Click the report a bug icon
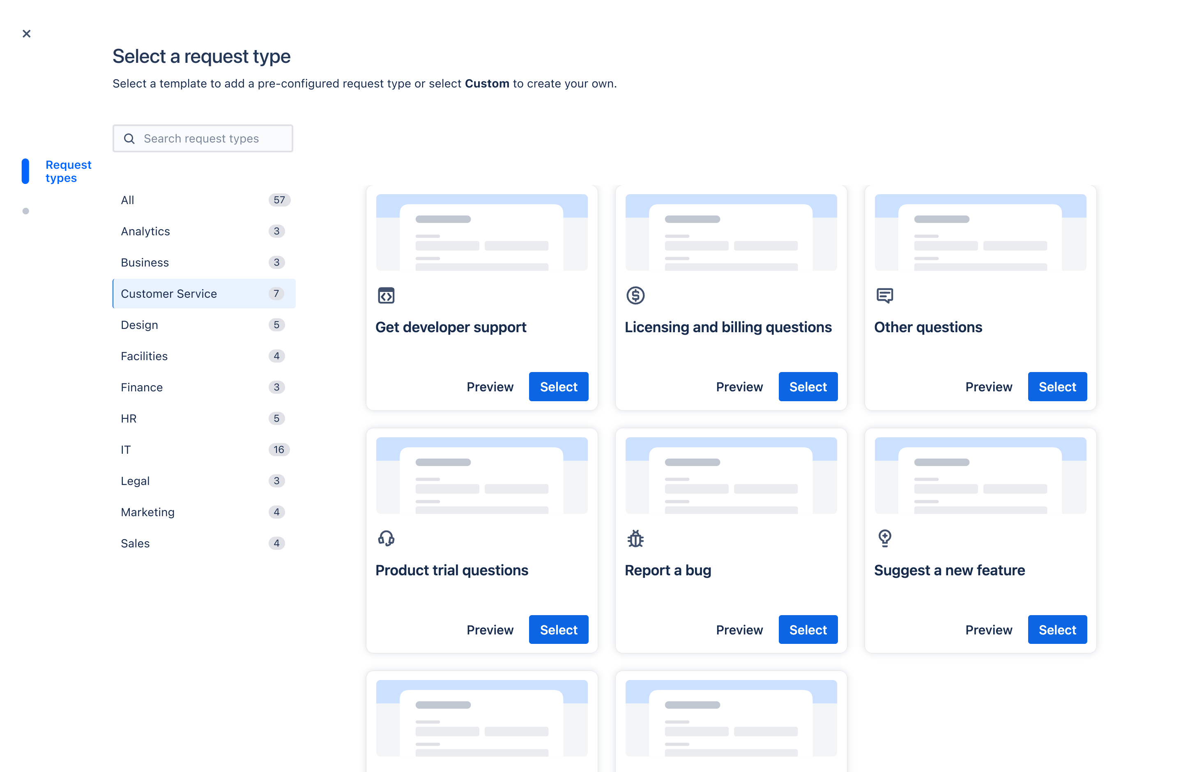Screen dimensions: 1183x772 point(635,538)
